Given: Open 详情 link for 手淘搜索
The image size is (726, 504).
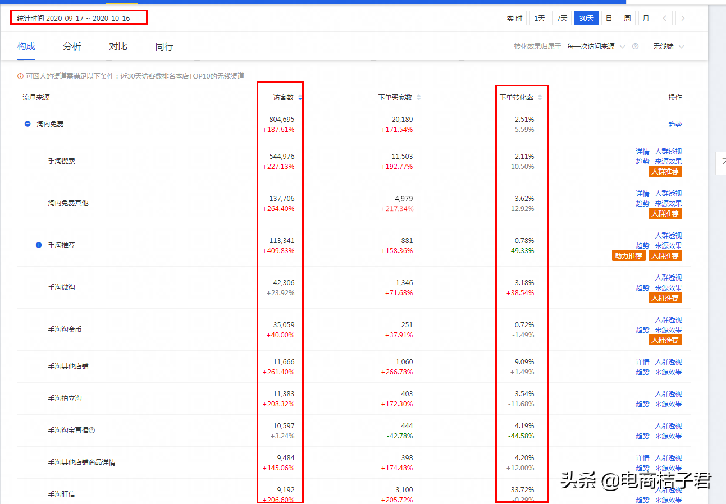Looking at the screenshot, I should point(642,152).
